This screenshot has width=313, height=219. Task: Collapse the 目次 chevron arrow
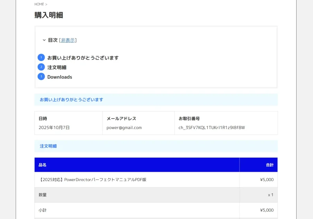click(44, 40)
